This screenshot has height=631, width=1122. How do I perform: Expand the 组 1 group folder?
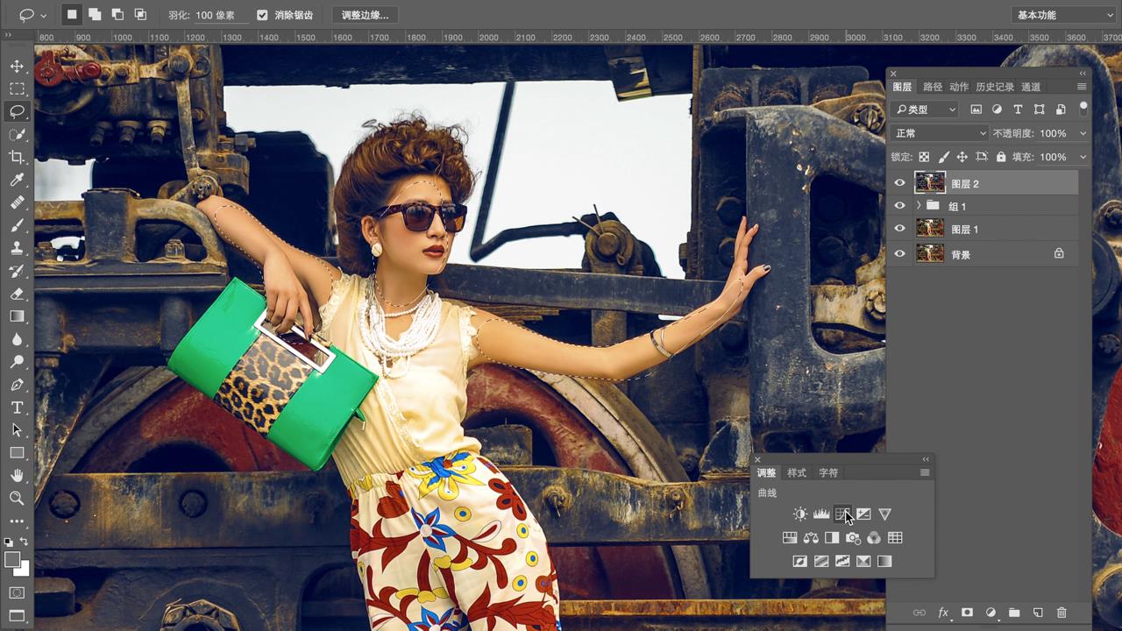(x=918, y=206)
